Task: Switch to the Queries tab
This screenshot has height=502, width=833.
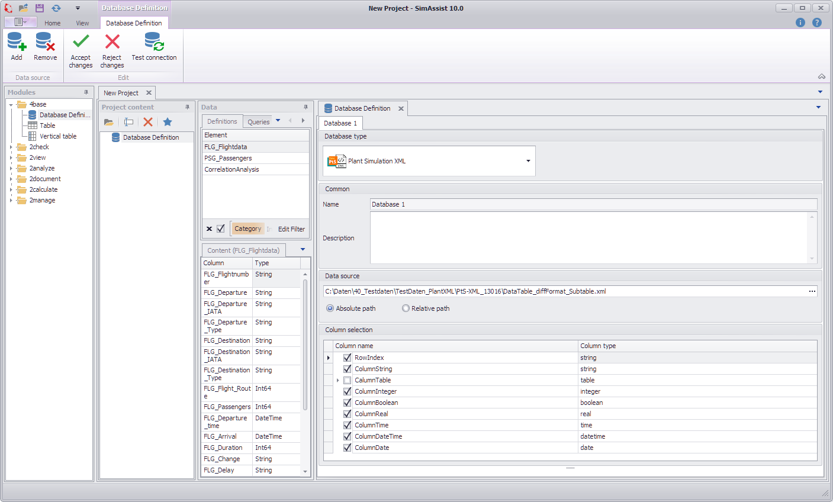Action: (x=258, y=122)
